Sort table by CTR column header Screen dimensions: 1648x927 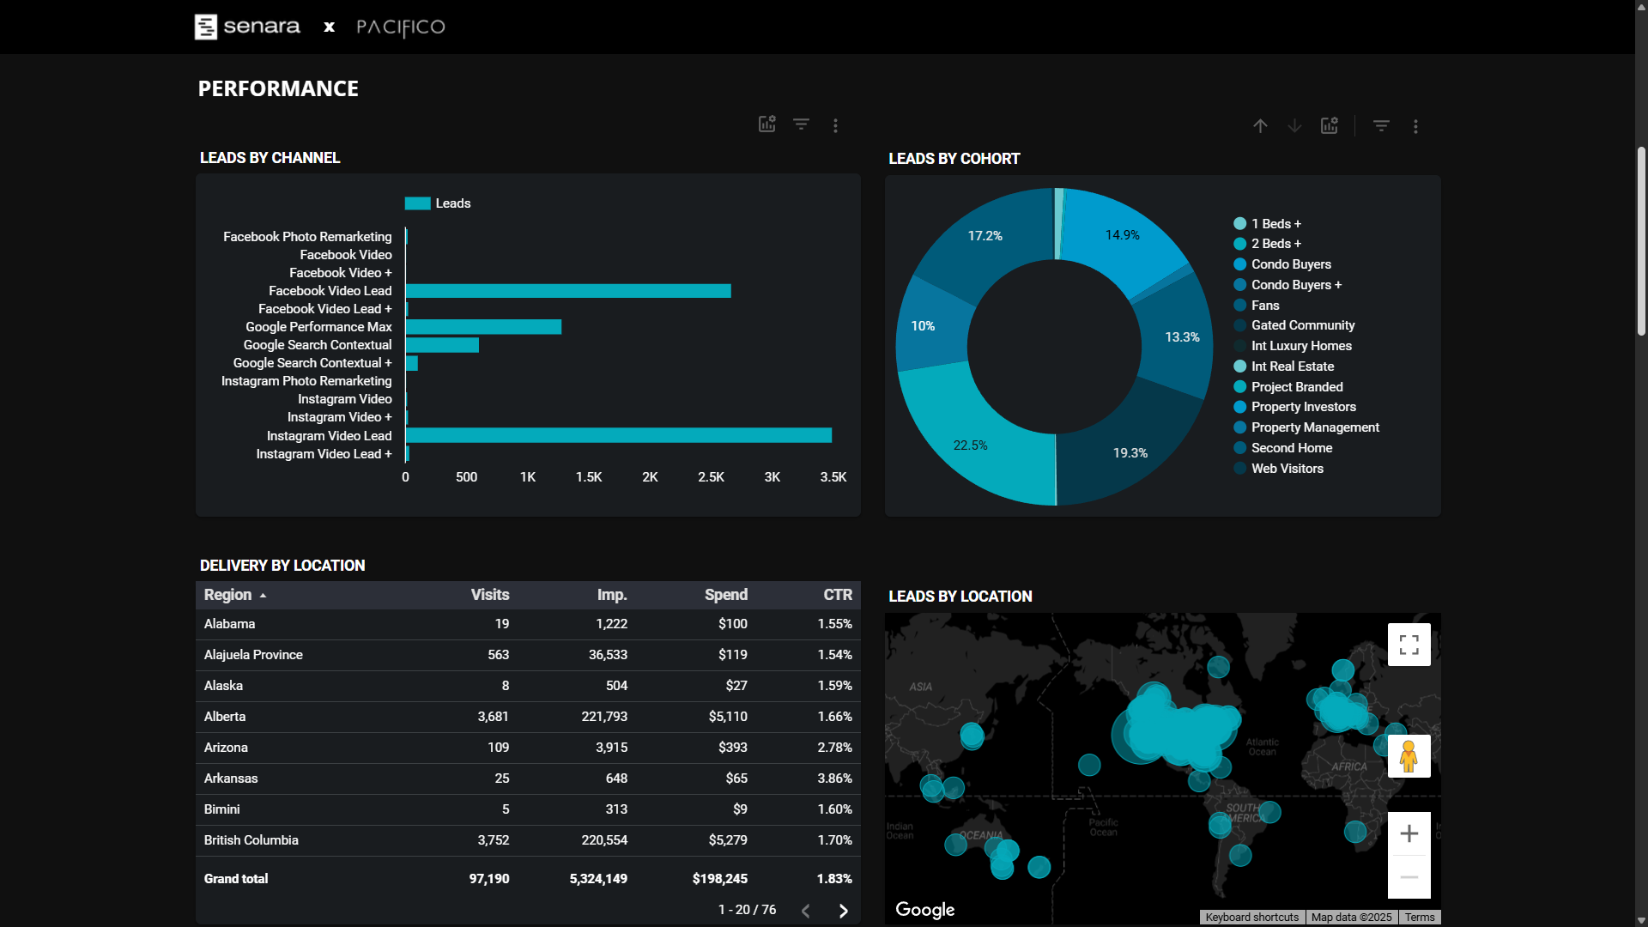click(837, 595)
